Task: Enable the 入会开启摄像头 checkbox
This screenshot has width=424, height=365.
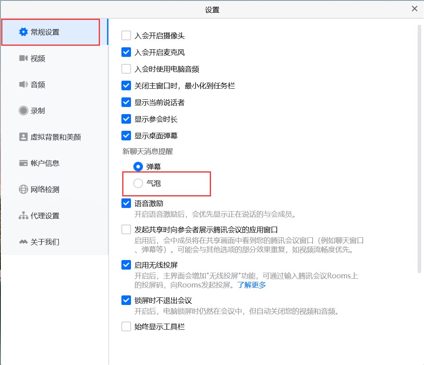Action: pos(126,35)
